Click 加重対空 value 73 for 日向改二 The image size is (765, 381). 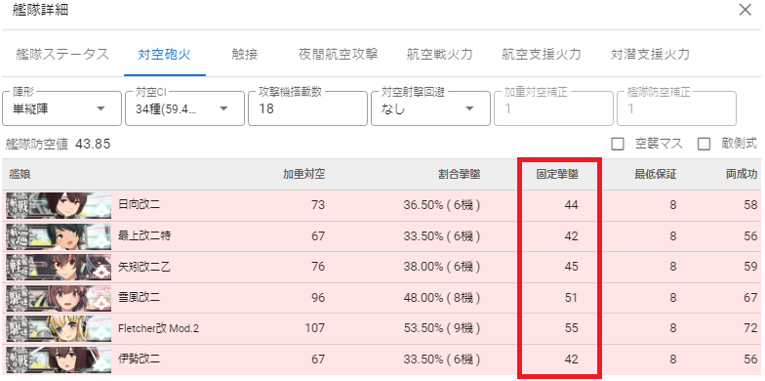318,205
